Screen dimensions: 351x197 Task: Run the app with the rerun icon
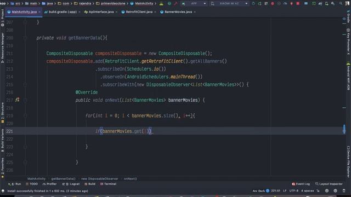pos(253,3)
